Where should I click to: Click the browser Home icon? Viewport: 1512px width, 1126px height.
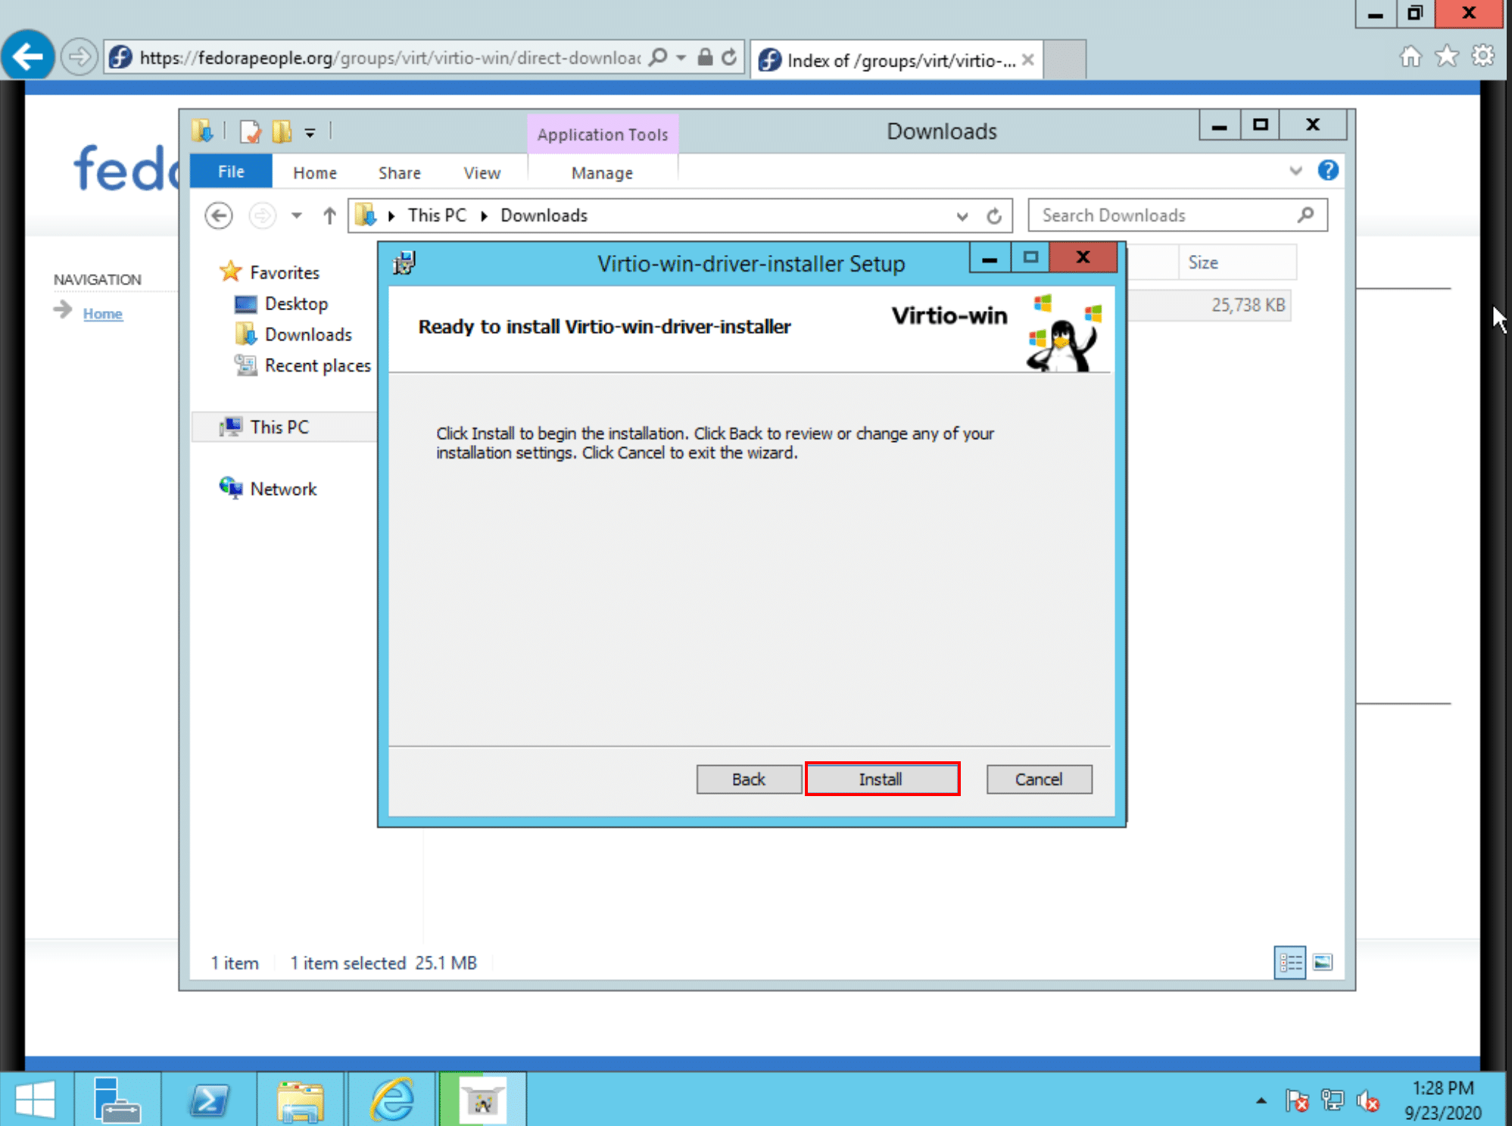tap(1410, 56)
